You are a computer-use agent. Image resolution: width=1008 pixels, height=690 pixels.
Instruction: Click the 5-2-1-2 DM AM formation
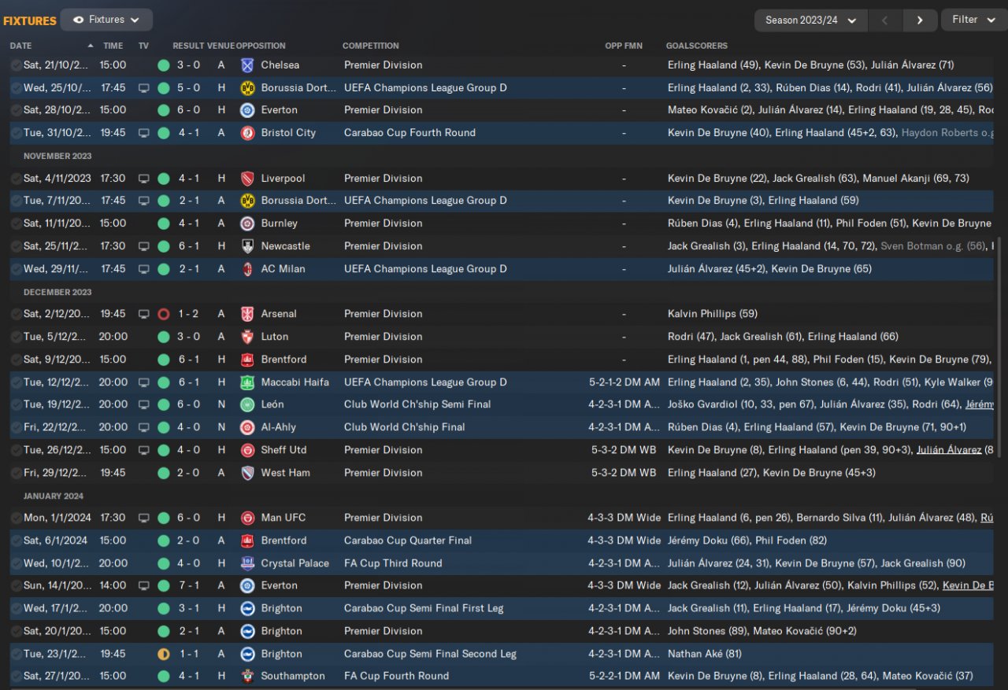click(x=624, y=382)
